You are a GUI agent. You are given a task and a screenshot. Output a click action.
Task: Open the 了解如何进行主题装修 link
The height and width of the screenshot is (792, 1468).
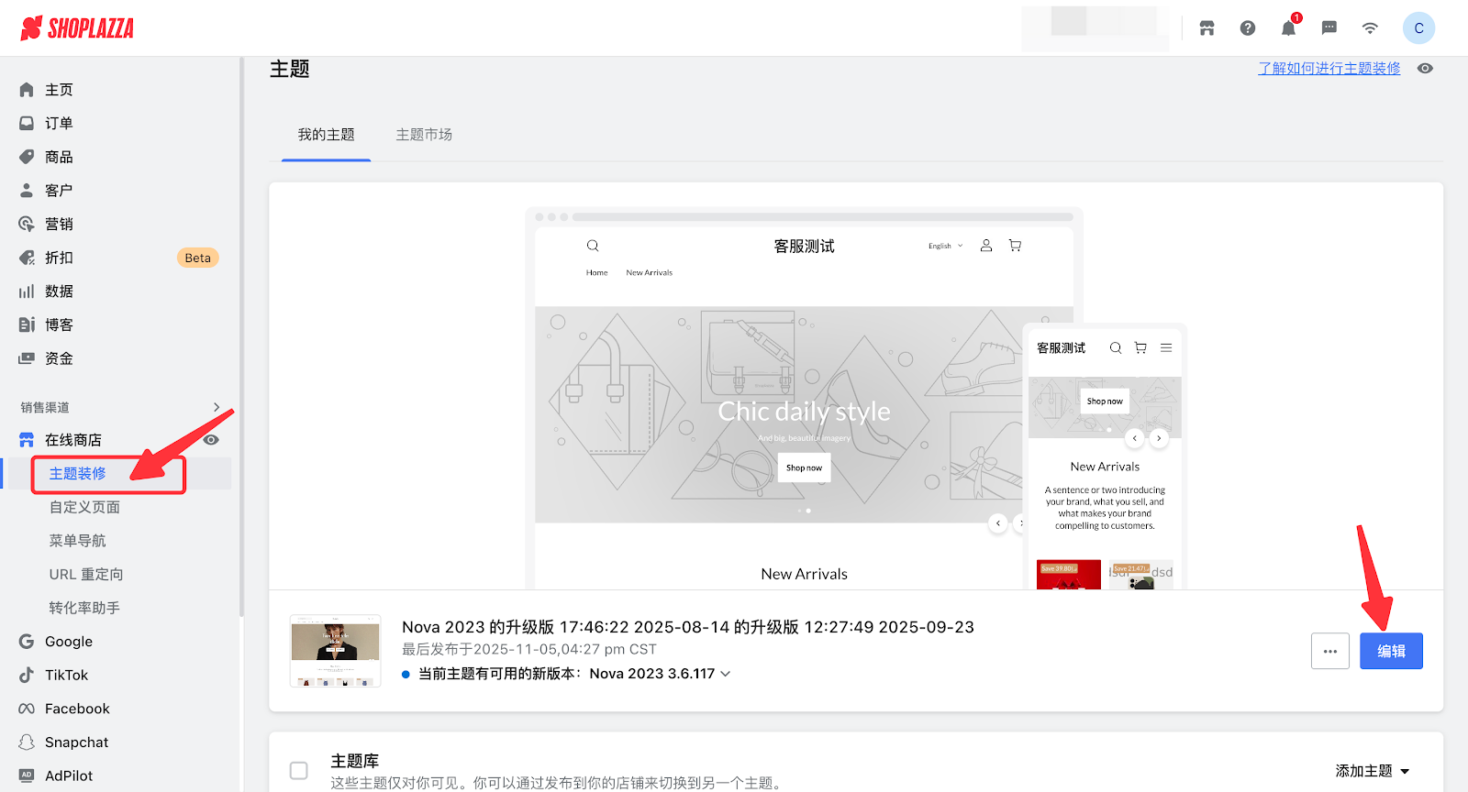click(1329, 69)
